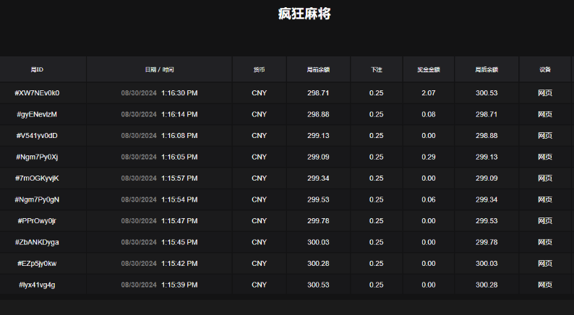Click the 货币 column header
Image resolution: width=574 pixels, height=315 pixels.
pyautogui.click(x=259, y=70)
